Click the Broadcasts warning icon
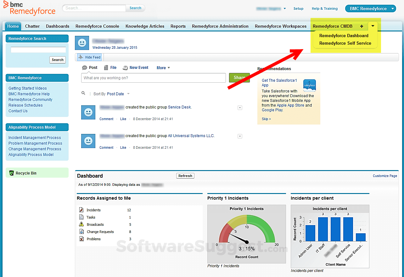 [81, 224]
